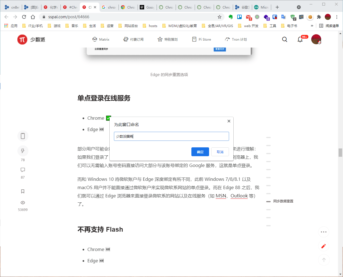
Task: Open the cookie manager extension icon
Action: click(x=310, y=17)
